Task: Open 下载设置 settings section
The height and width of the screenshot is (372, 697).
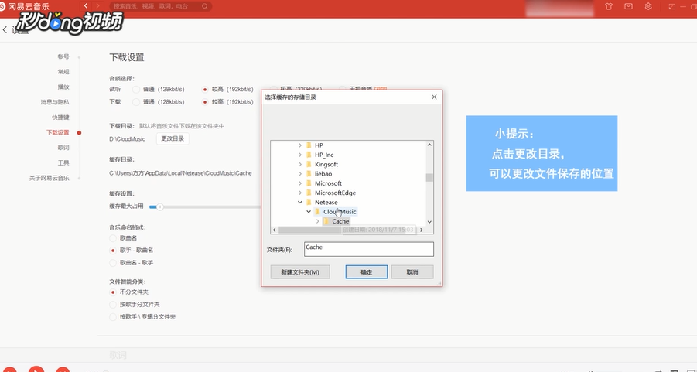Action: pos(58,132)
